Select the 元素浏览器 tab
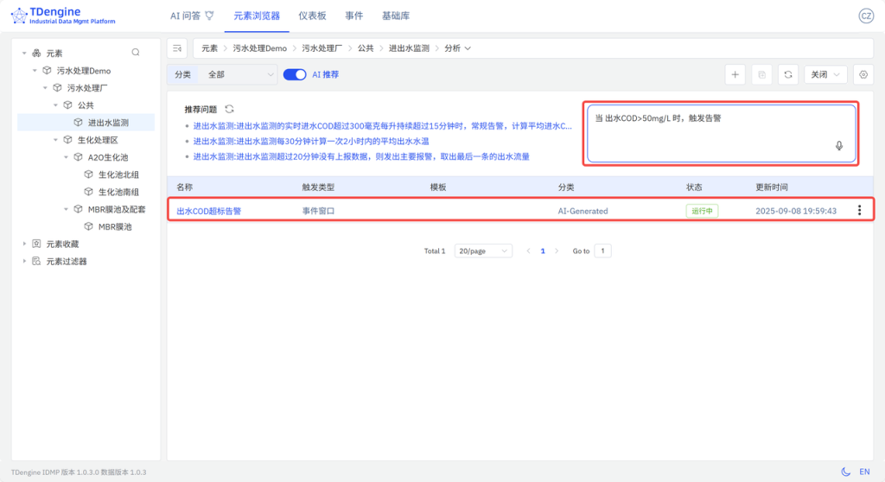Screen dimensions: 885x482 point(257,16)
